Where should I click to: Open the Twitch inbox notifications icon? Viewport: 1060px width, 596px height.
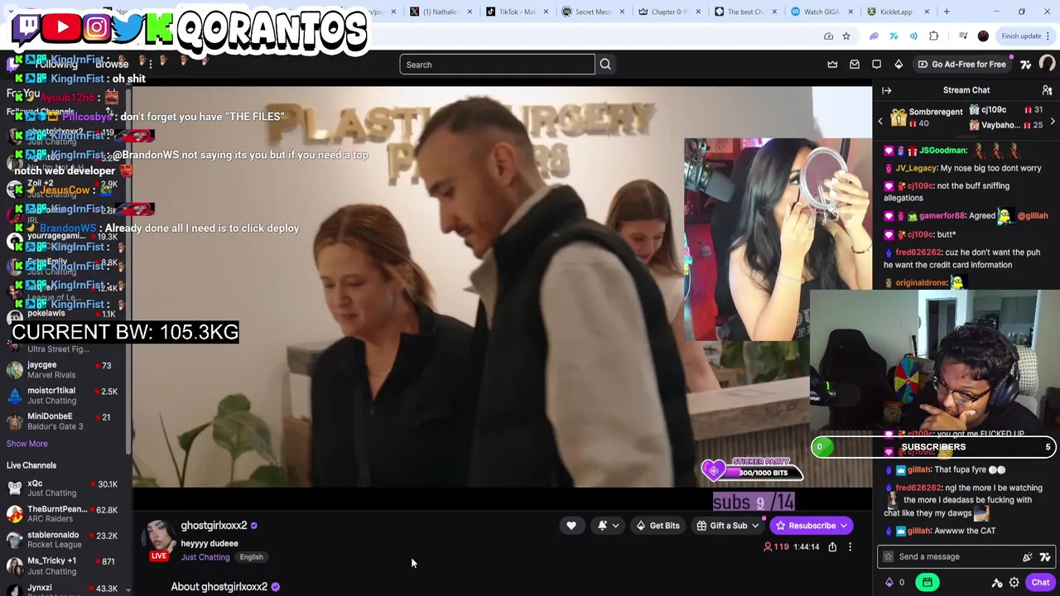click(855, 65)
